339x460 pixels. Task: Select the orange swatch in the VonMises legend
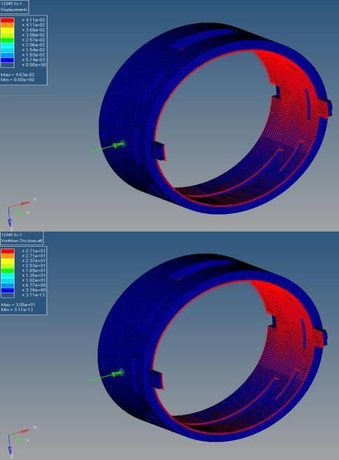pos(7,256)
